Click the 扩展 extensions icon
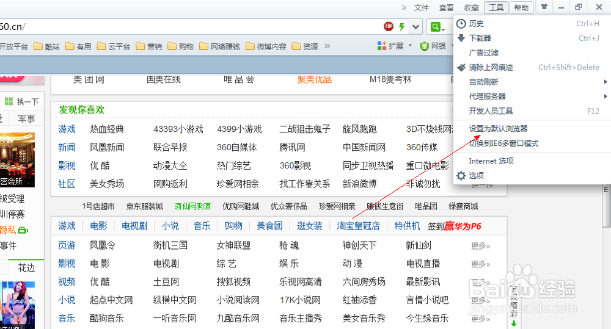Image resolution: width=611 pixels, height=329 pixels. pyautogui.click(x=382, y=46)
